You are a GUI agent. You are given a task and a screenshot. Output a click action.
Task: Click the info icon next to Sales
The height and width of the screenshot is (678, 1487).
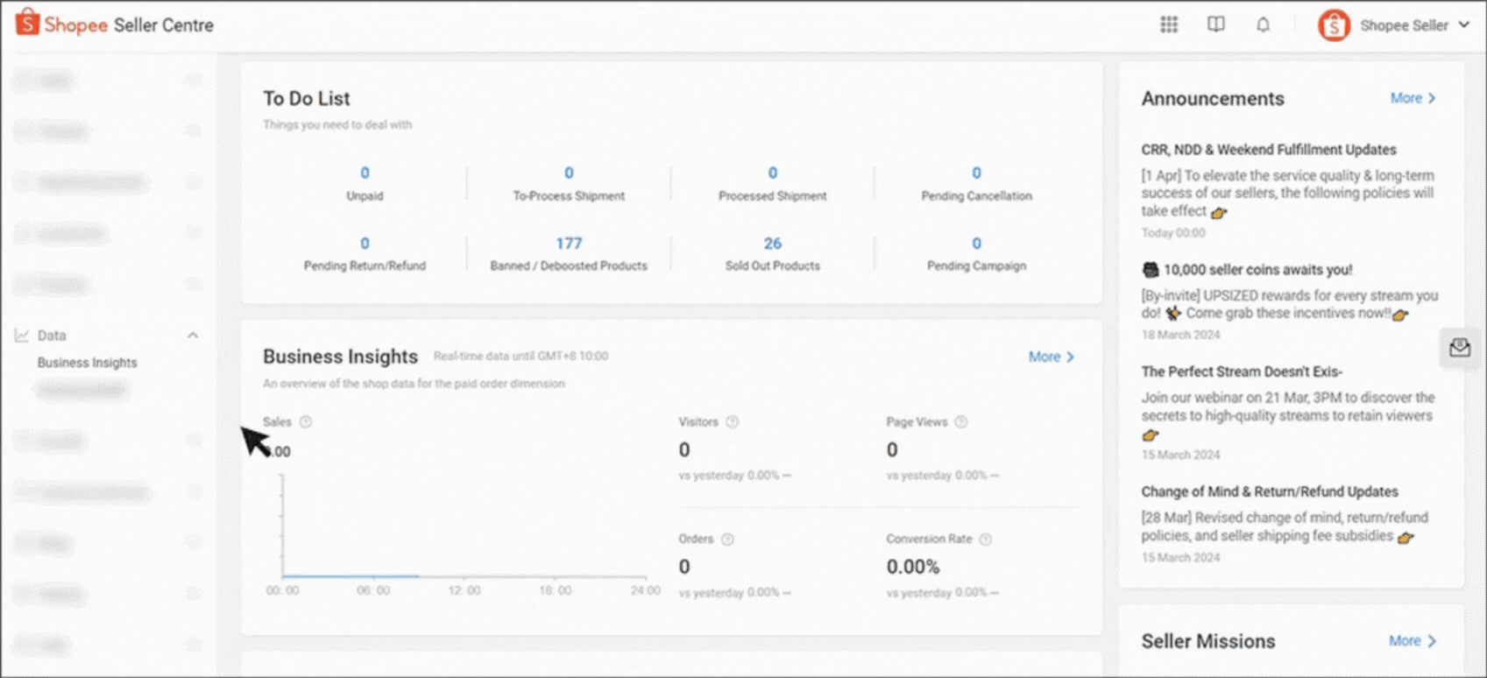(306, 422)
